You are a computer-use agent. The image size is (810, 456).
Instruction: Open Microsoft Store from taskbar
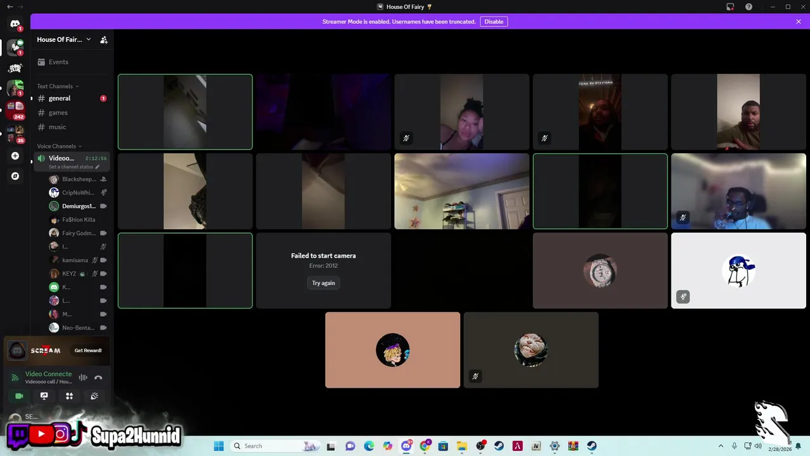tap(443, 446)
